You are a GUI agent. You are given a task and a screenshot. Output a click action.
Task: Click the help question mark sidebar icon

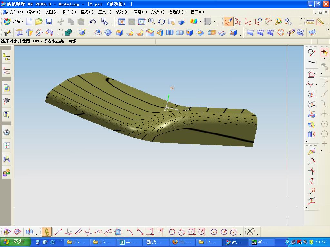click(6, 114)
